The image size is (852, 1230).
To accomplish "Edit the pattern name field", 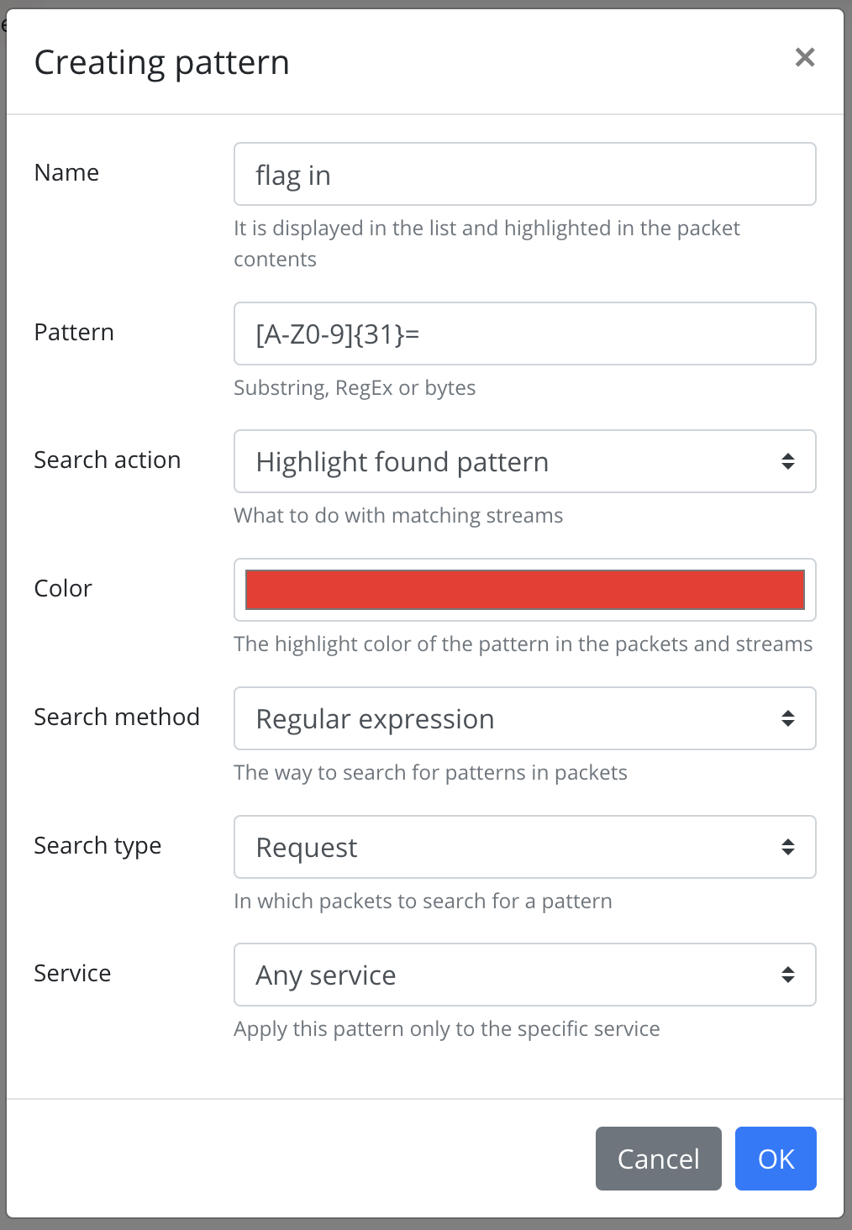I will (x=525, y=174).
